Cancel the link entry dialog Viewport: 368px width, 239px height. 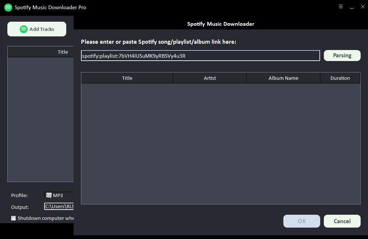pyautogui.click(x=342, y=221)
